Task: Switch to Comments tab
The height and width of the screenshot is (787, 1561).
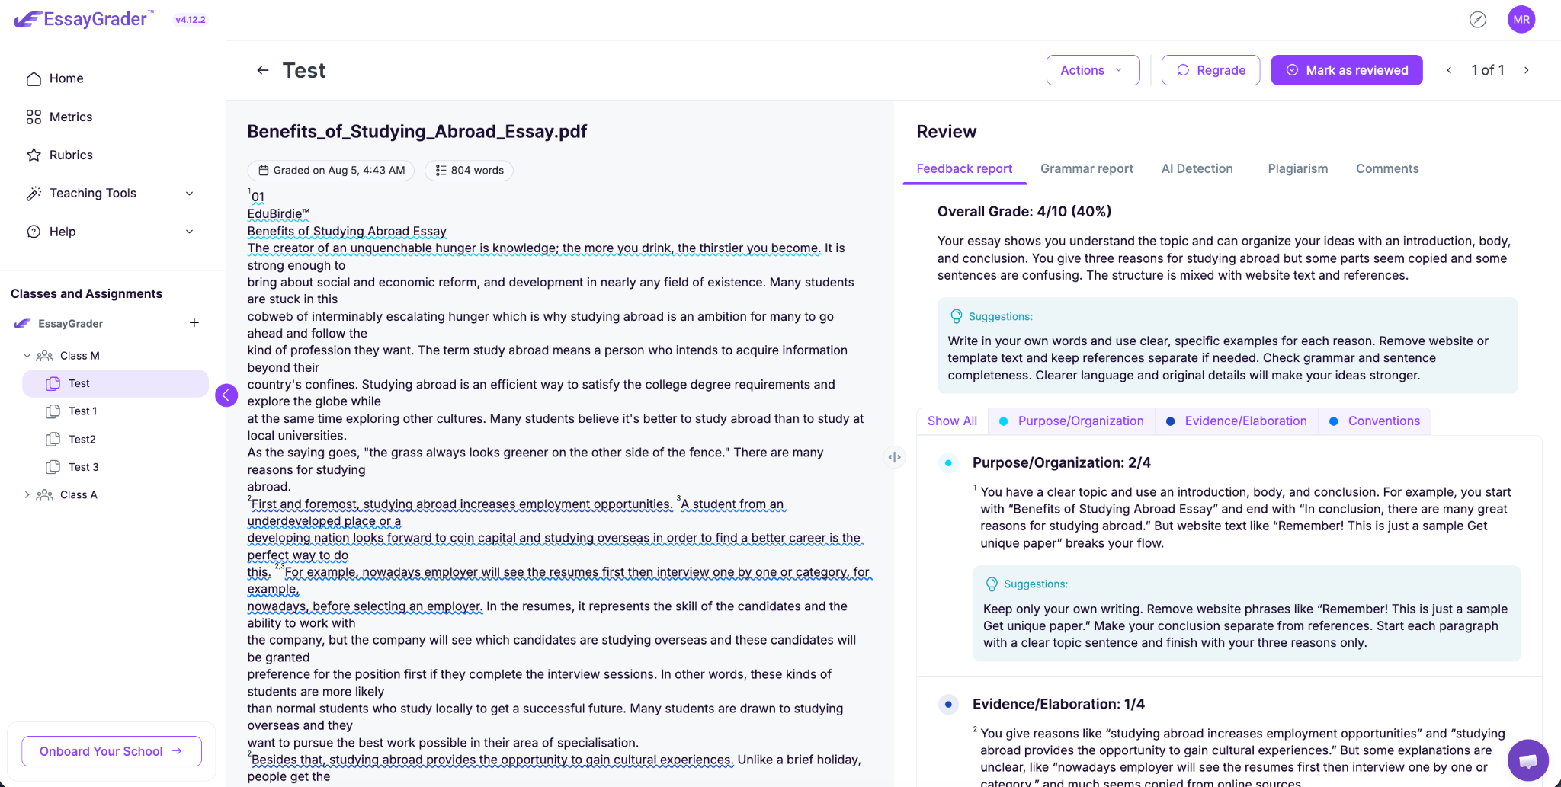Action: [1387, 168]
